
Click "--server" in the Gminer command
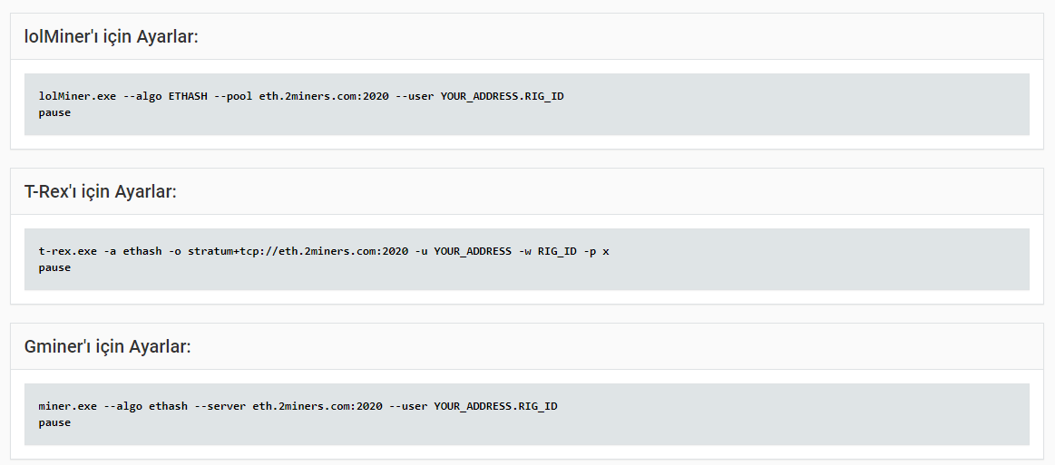[220, 407]
